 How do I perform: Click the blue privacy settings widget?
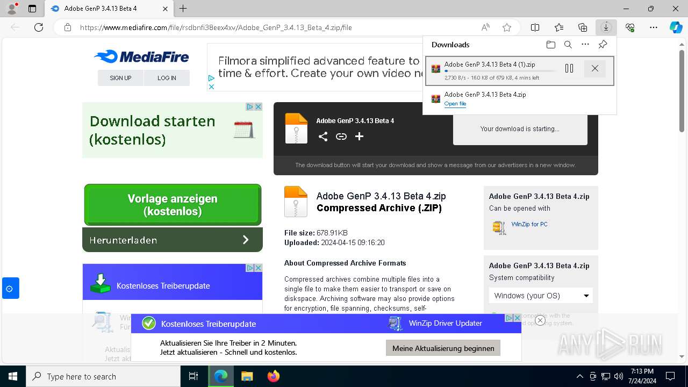pyautogui.click(x=10, y=289)
